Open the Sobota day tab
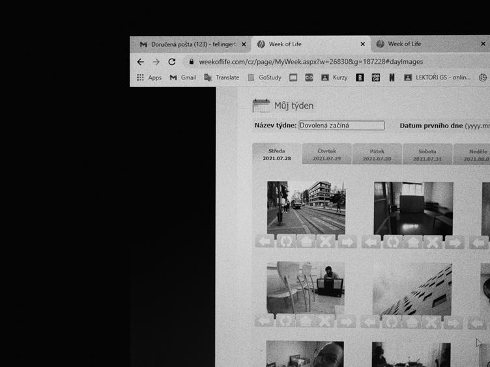The image size is (490, 367). [427, 154]
